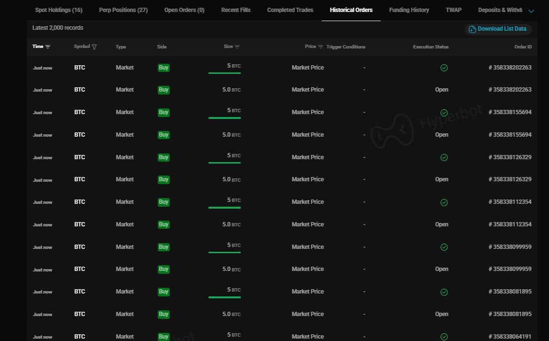Click filled checkmark icon for order 358338081895
Viewport: 549px width, 341px height.
444,292
